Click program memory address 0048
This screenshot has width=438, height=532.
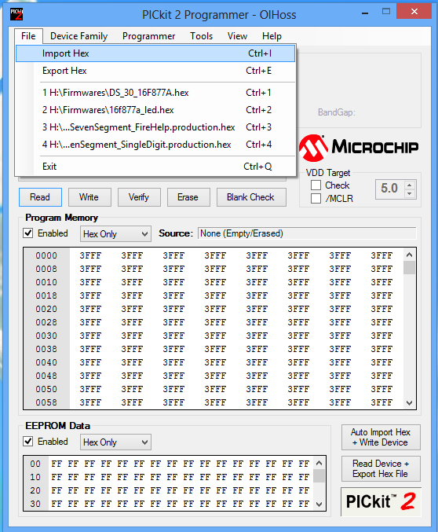click(x=46, y=376)
